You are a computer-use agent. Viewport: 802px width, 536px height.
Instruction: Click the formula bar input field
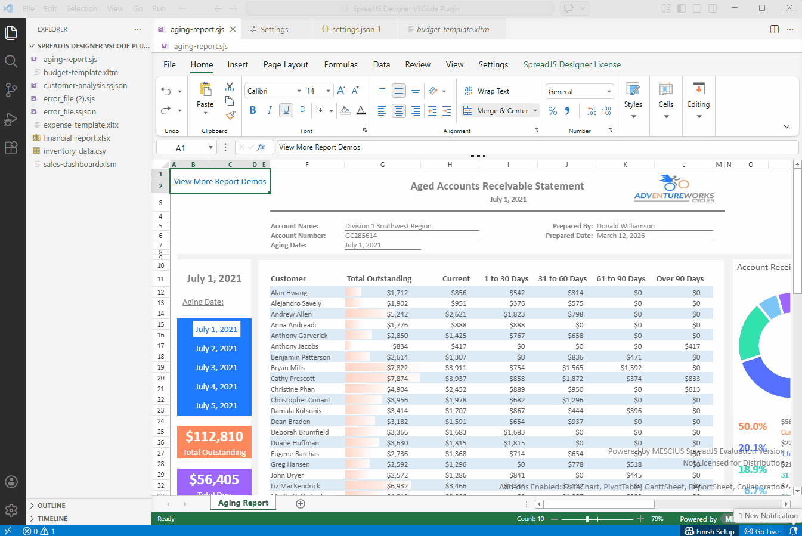pyautogui.click(x=537, y=147)
